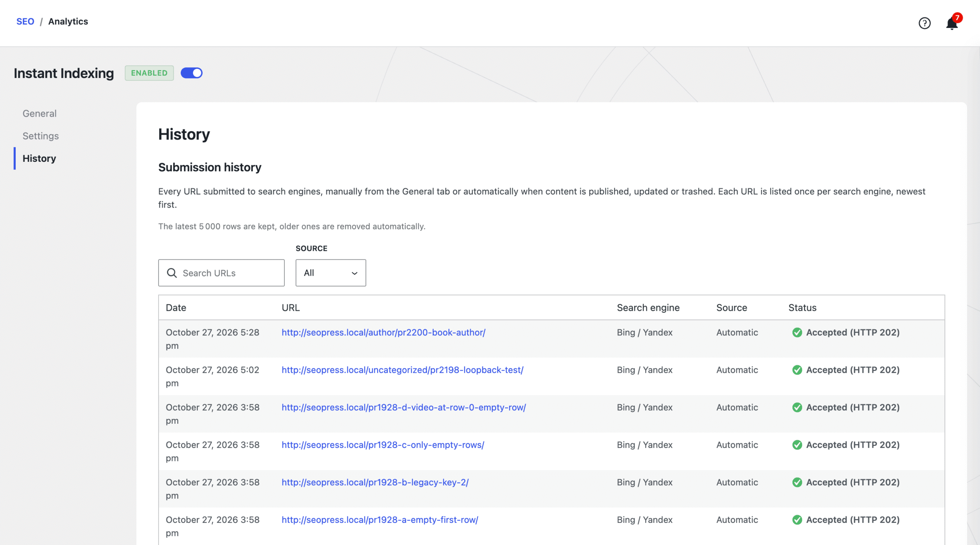This screenshot has width=980, height=545.
Task: Click the date October 27, 2026 5:28 pm
Action: (212, 339)
